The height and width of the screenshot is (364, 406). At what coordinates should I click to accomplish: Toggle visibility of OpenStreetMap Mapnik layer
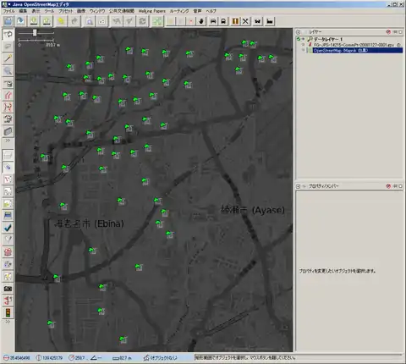304,50
